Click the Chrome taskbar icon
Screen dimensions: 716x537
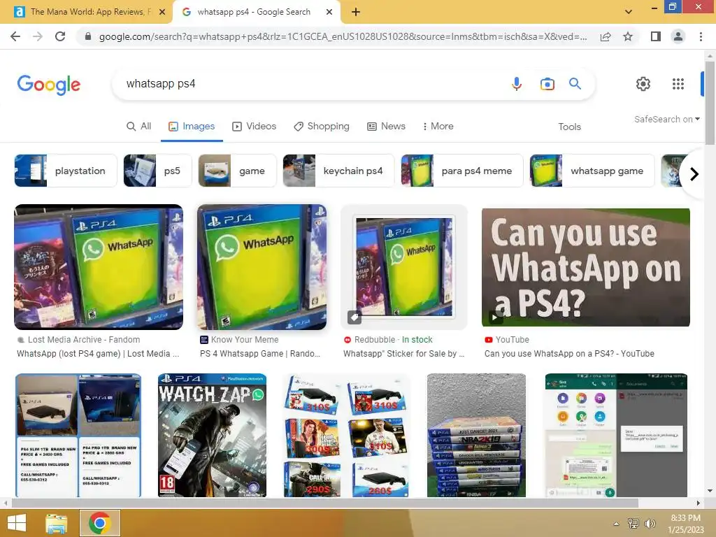point(100,523)
